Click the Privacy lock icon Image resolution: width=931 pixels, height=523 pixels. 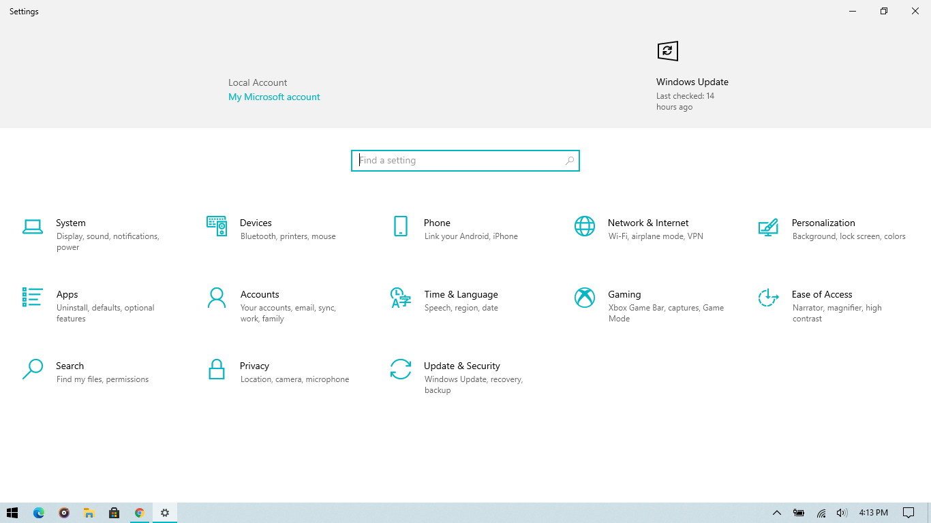pos(217,369)
